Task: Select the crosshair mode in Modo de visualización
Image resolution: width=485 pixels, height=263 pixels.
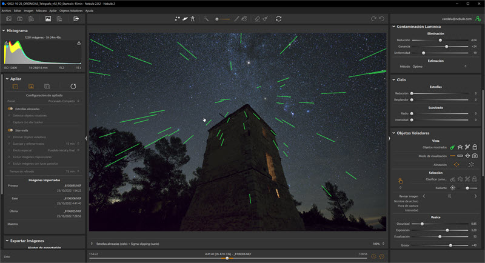Action: pyautogui.click(x=467, y=156)
